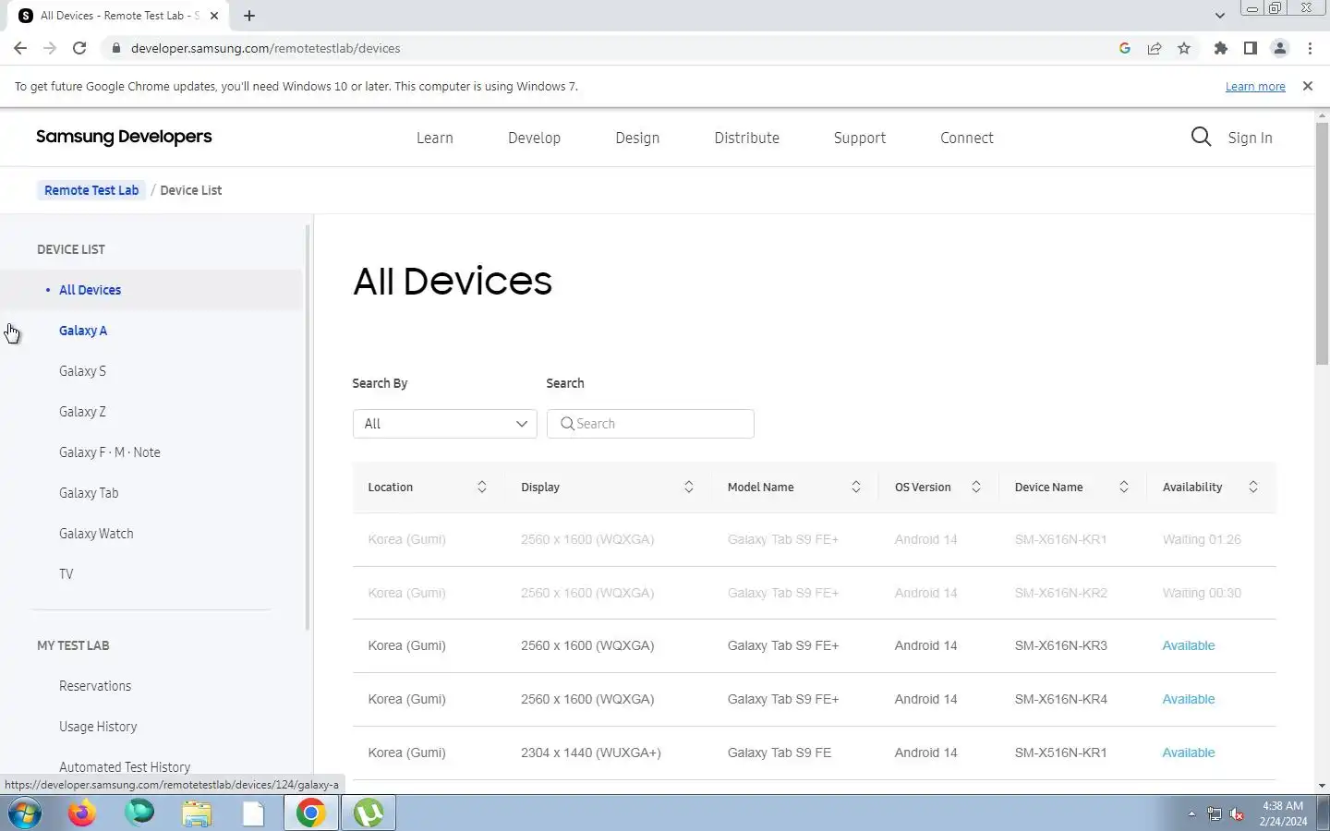This screenshot has height=831, width=1330.
Task: Open the tab search chevron
Action: click(1219, 16)
